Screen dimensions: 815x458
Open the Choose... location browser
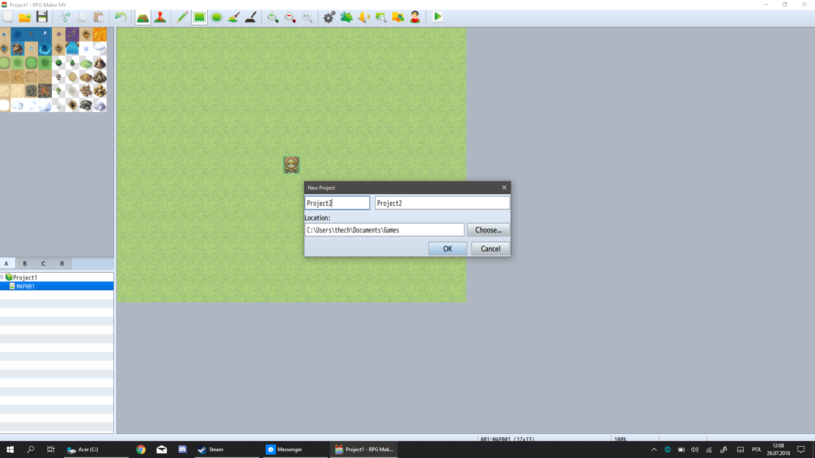(x=488, y=230)
